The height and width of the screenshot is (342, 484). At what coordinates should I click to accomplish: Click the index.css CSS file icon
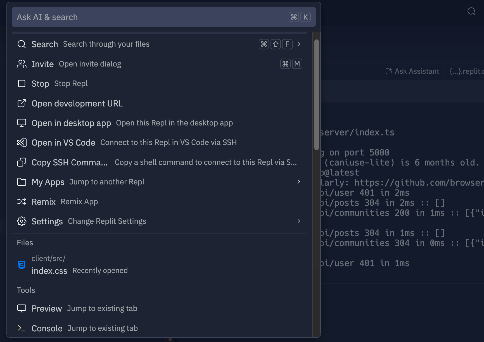pyautogui.click(x=22, y=265)
